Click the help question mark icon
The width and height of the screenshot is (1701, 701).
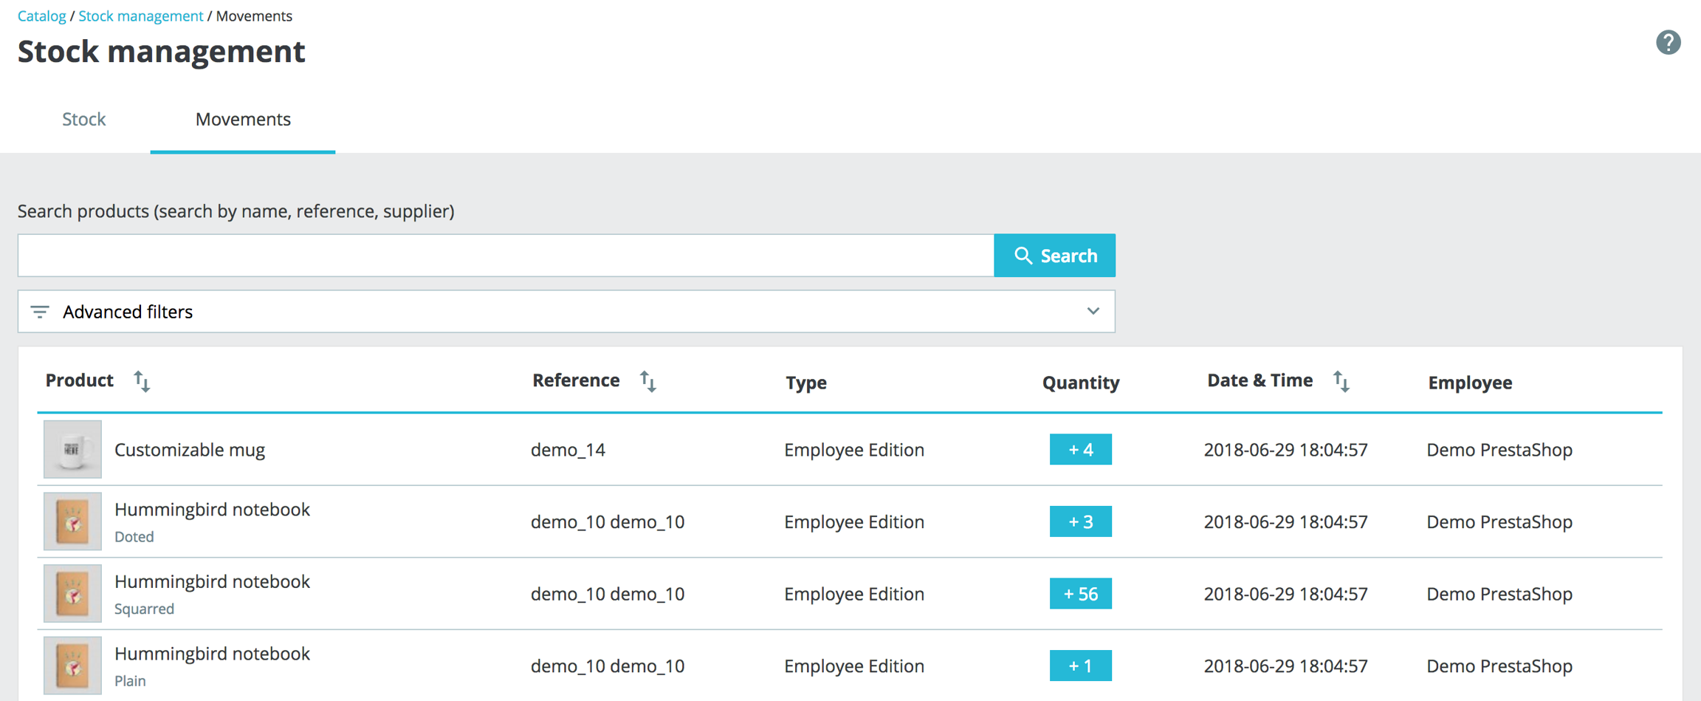[1668, 43]
